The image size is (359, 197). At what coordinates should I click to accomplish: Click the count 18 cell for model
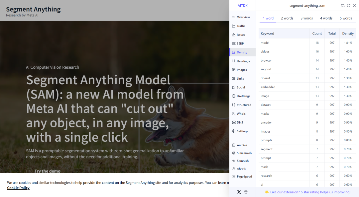(317, 43)
